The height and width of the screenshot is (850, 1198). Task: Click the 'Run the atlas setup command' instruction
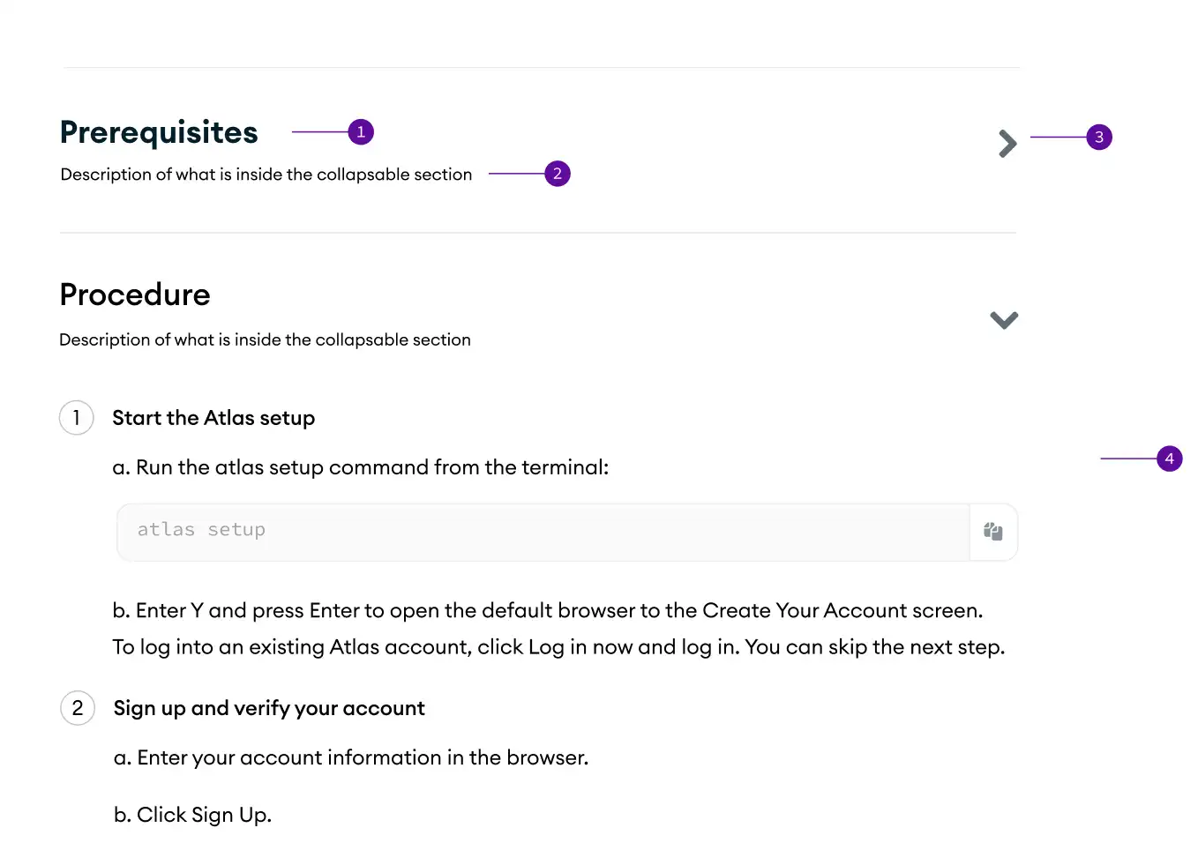pyautogui.click(x=361, y=467)
